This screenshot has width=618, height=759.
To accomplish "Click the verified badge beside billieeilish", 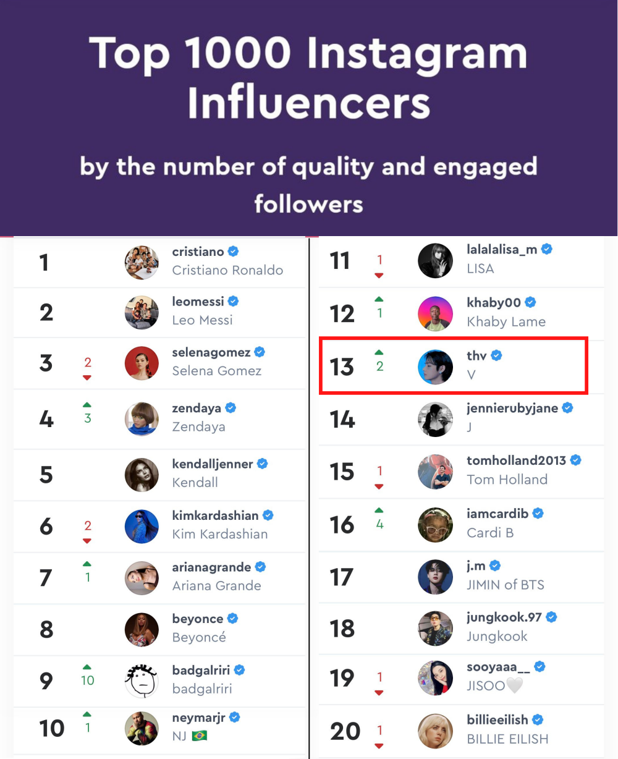I will coord(538,720).
